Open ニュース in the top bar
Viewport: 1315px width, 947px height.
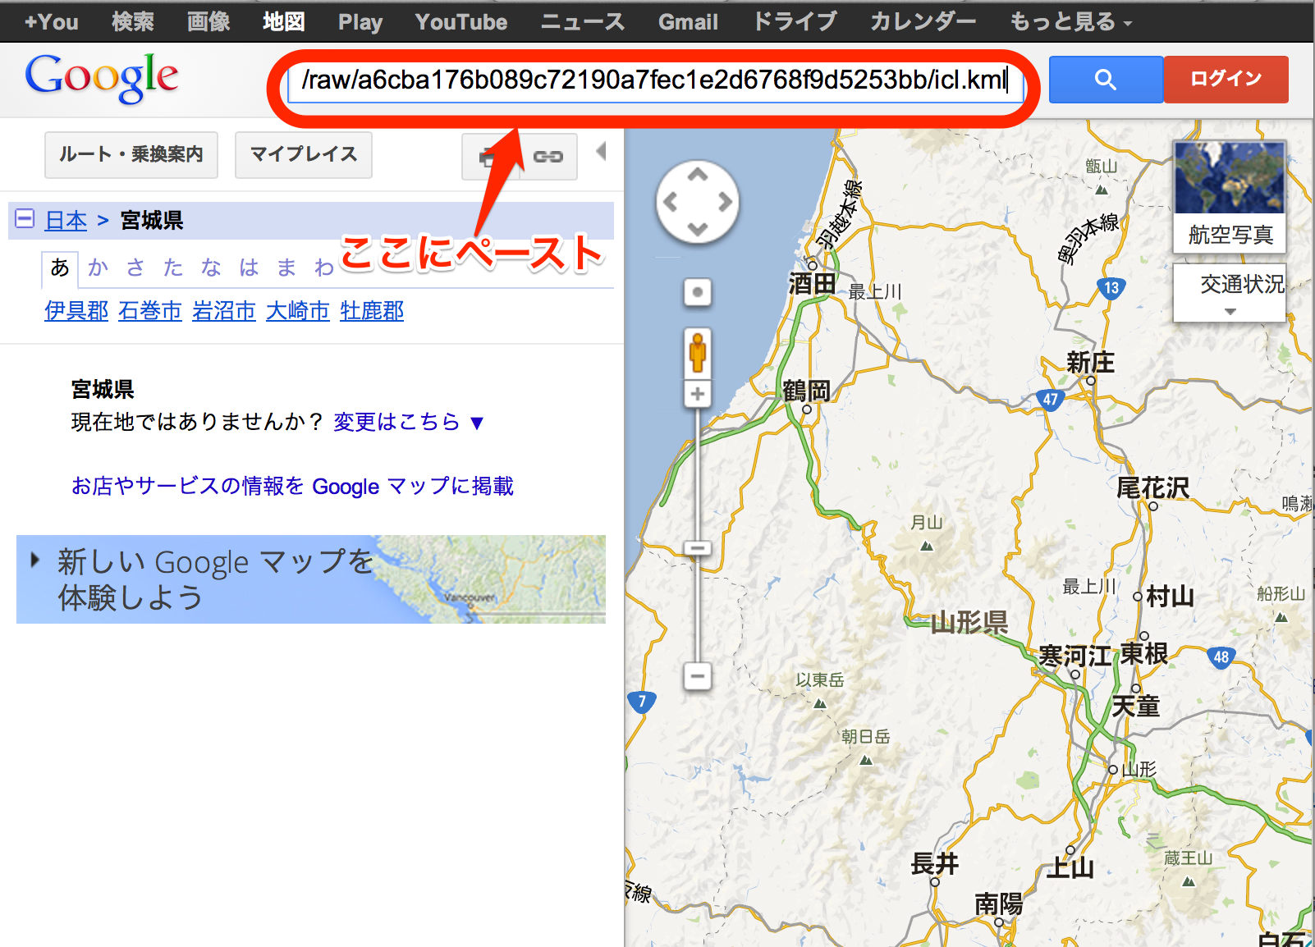tap(583, 22)
